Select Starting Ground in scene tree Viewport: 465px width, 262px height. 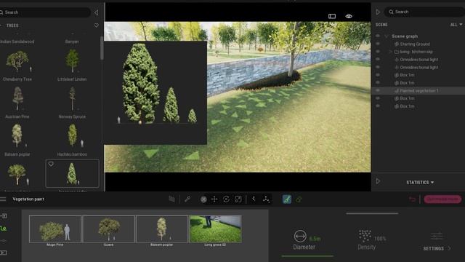coord(415,44)
